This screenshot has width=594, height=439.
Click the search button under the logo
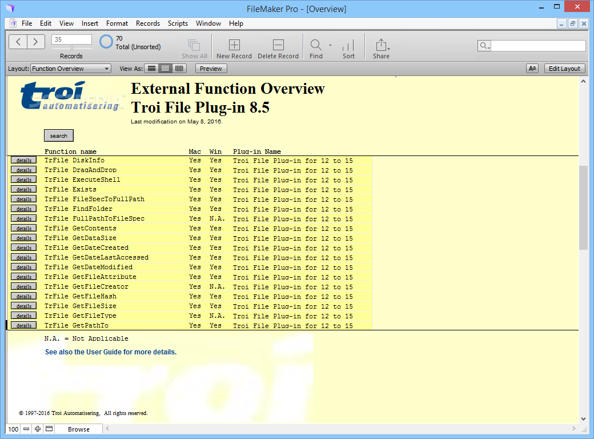coord(59,135)
